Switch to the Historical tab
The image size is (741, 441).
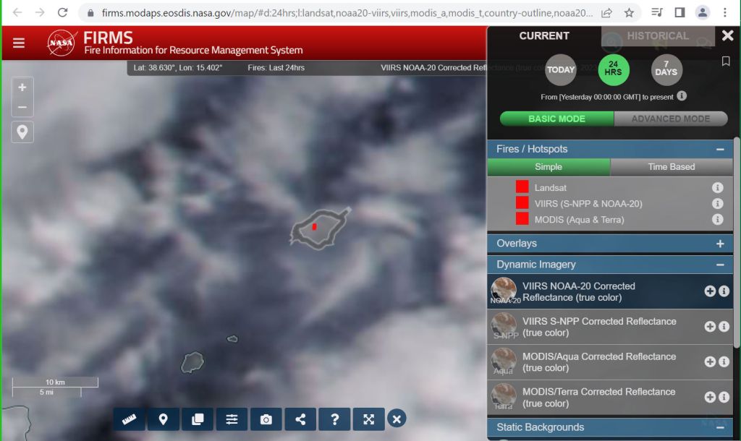click(657, 35)
